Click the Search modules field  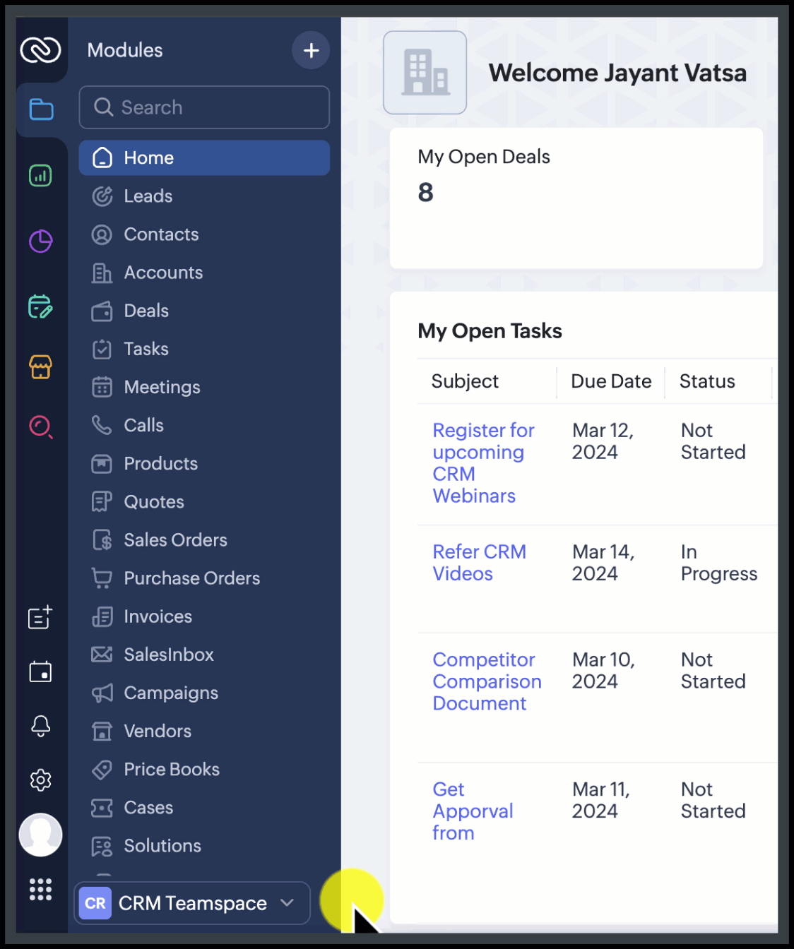(204, 107)
